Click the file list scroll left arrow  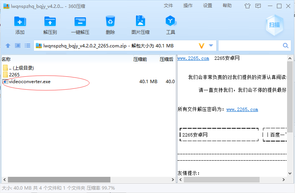click(5, 180)
